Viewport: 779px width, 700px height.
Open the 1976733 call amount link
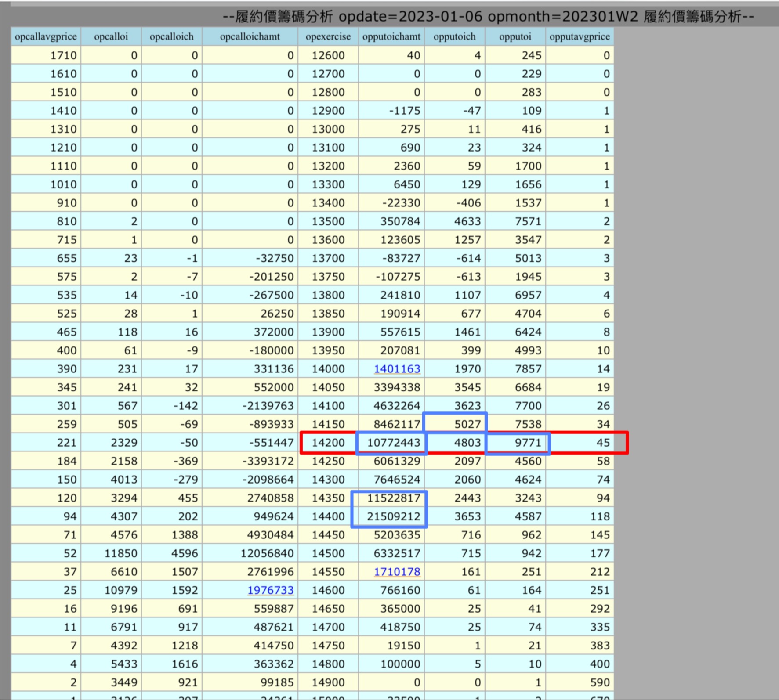pyautogui.click(x=270, y=590)
